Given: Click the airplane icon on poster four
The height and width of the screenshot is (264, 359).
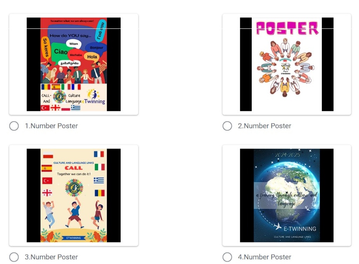Looking at the screenshot, I should coord(278,226).
